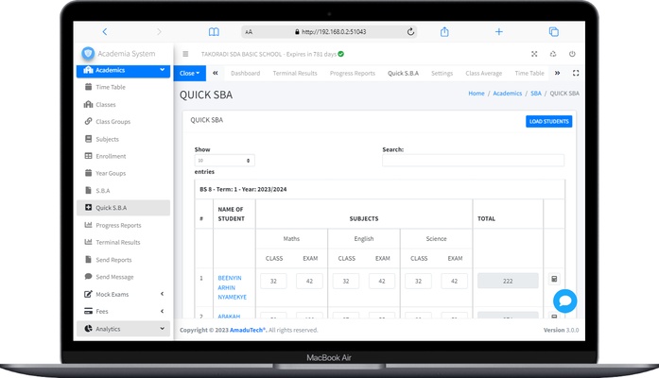Click the Safari share icon
The width and height of the screenshot is (659, 378).
443,31
